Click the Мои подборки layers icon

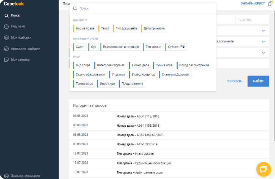click(x=7, y=37)
